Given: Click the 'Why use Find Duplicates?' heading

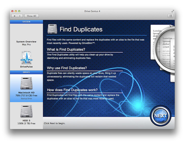Looking at the screenshot, I should (x=67, y=68).
